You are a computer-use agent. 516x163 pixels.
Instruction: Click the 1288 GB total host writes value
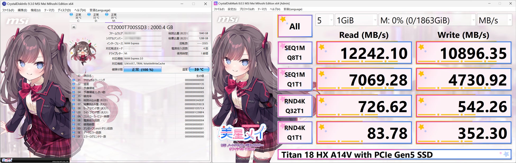[x=199, y=39]
